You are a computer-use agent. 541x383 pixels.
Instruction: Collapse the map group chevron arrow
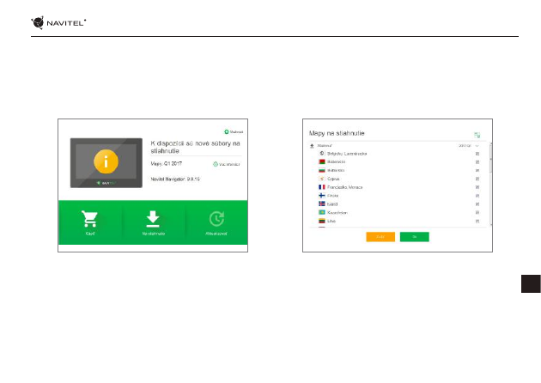(477, 146)
